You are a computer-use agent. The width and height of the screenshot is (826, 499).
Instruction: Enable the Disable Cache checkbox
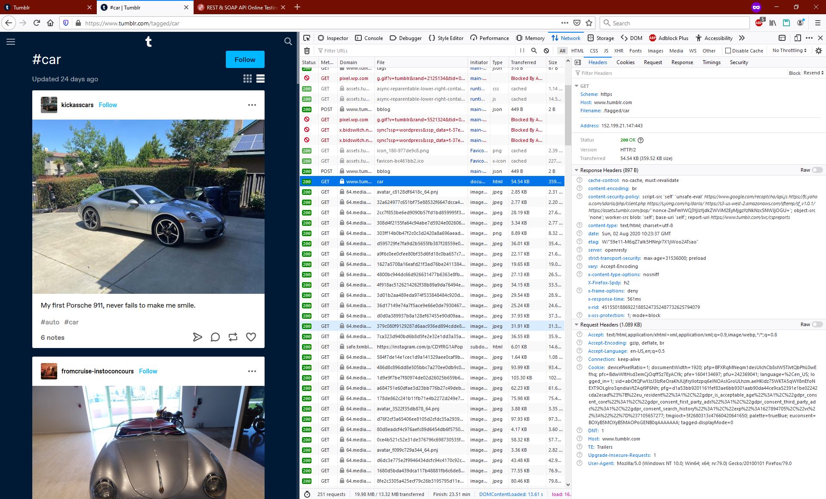(728, 51)
